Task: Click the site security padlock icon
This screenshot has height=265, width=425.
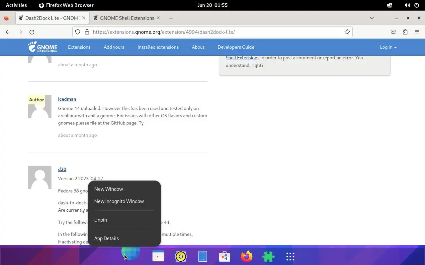Action: point(87,32)
